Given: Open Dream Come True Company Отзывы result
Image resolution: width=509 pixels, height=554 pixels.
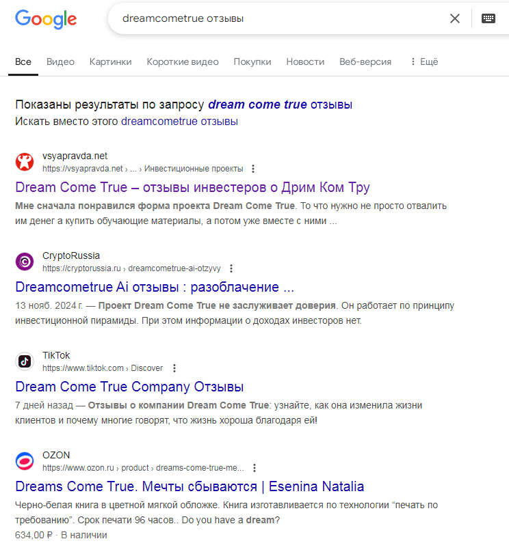Looking at the screenshot, I should (x=129, y=387).
